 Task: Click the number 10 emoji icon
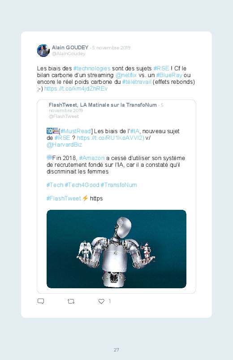[49, 131]
